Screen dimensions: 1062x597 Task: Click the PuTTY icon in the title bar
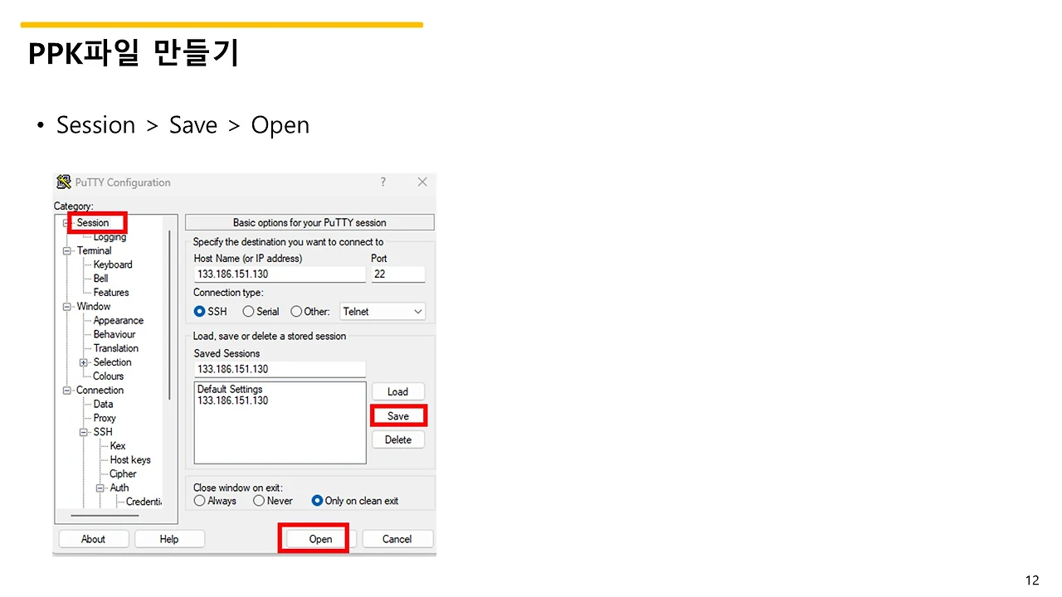pyautogui.click(x=63, y=182)
